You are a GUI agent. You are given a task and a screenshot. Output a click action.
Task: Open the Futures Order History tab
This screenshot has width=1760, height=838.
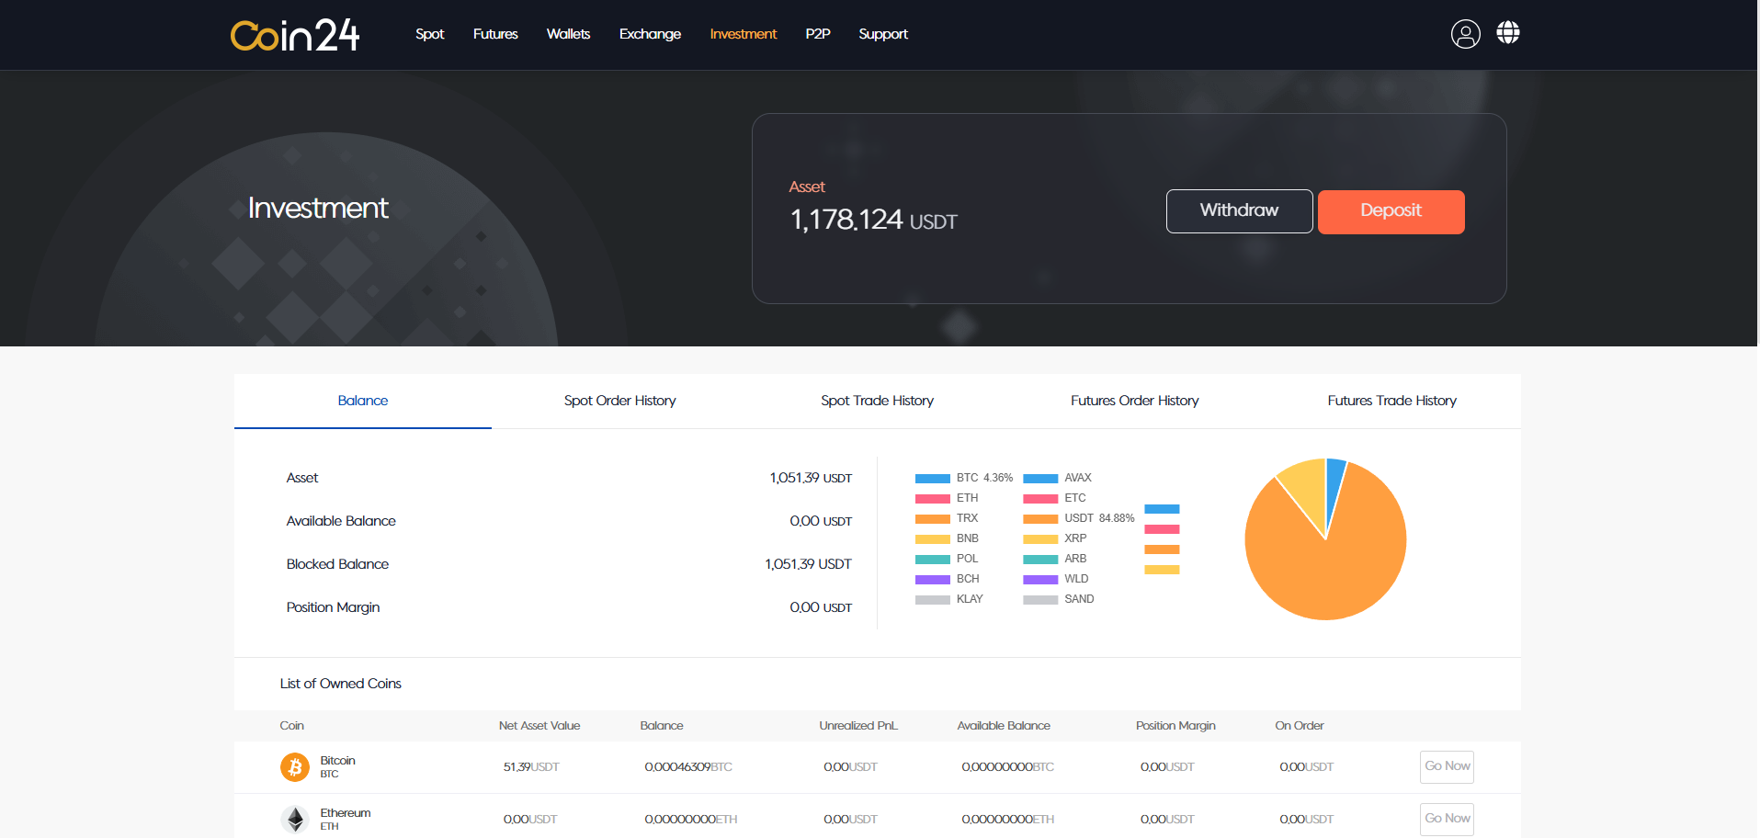click(1134, 401)
